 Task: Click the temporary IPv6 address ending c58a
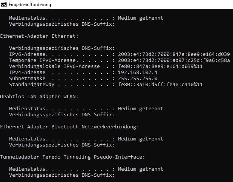point(174,60)
